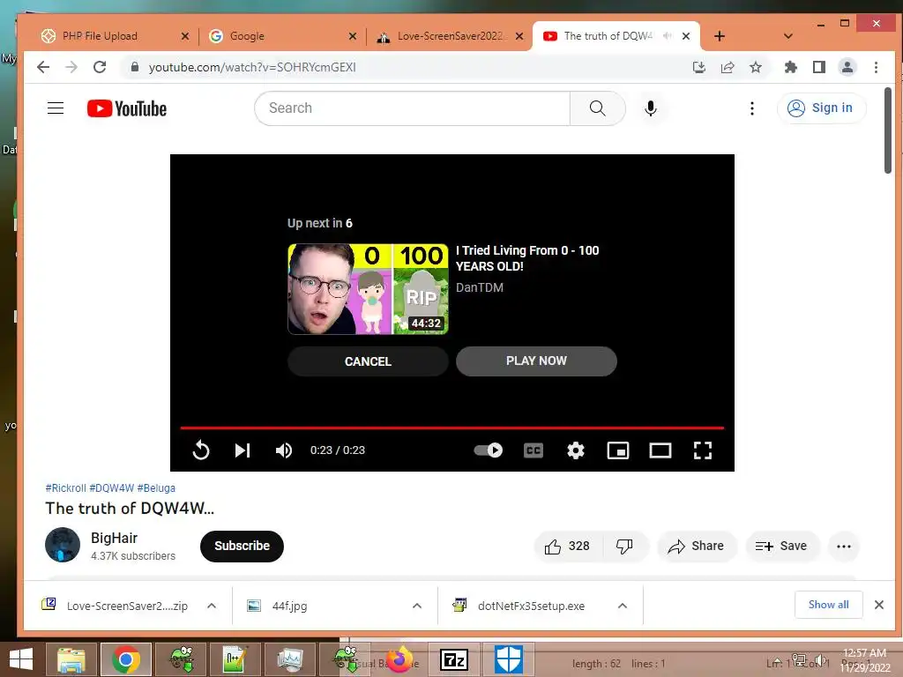Play the next video now
This screenshot has width=903, height=677.
pos(536,361)
